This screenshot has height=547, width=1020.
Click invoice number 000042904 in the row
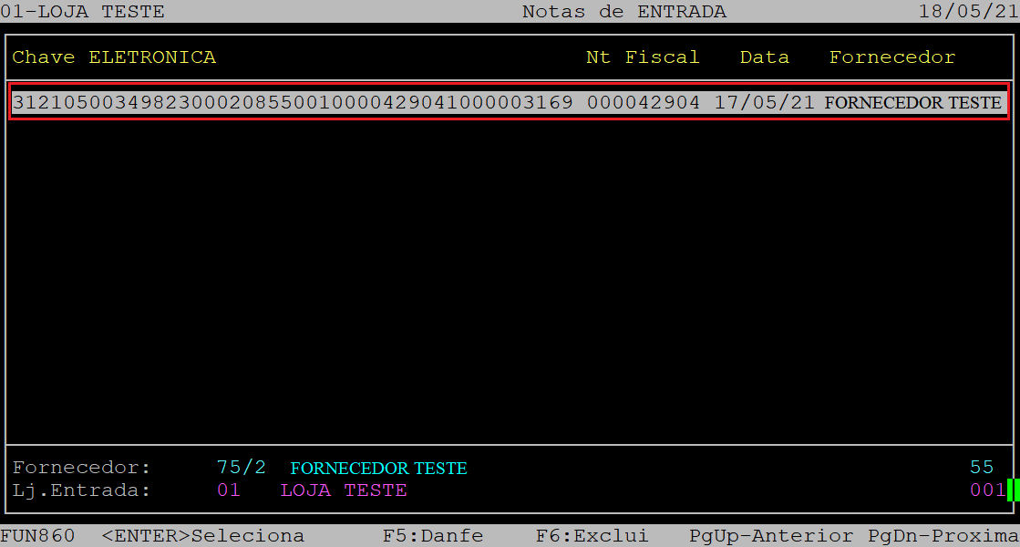(x=643, y=103)
